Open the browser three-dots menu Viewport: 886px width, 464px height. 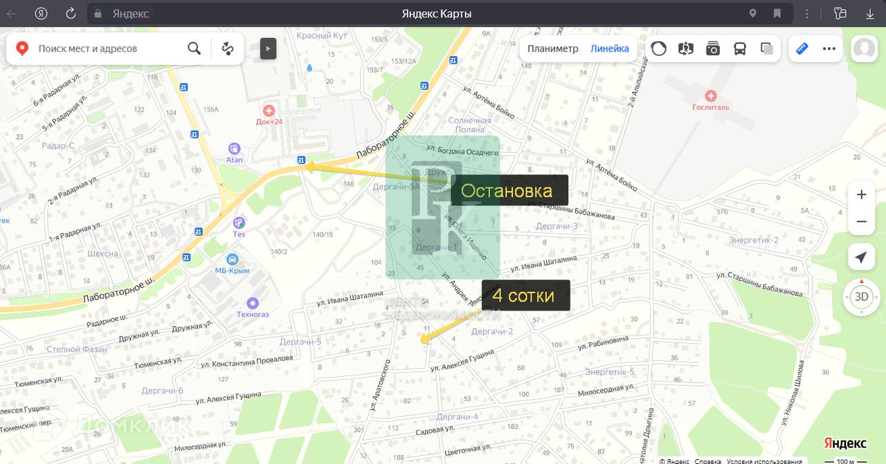coord(806,13)
